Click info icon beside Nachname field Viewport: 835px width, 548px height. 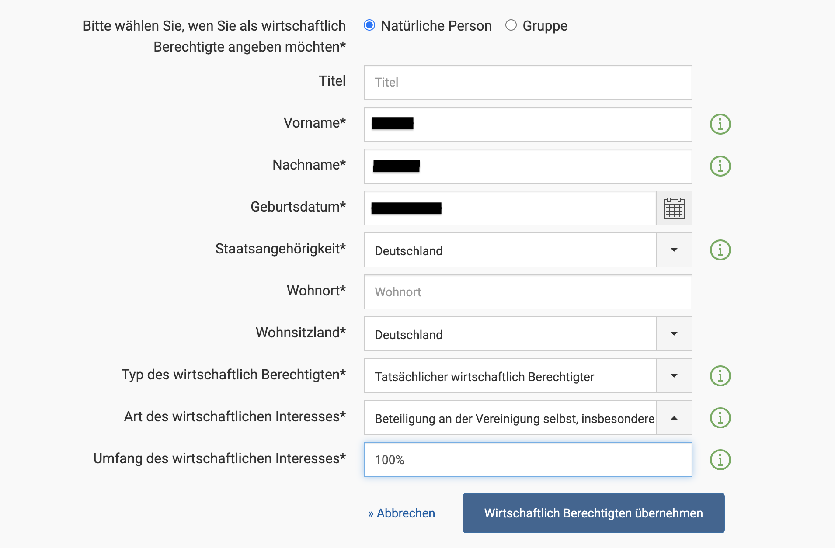(x=720, y=166)
